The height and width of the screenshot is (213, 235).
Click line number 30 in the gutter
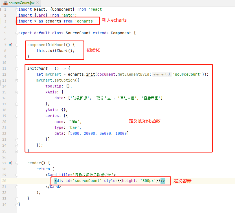[4, 181]
